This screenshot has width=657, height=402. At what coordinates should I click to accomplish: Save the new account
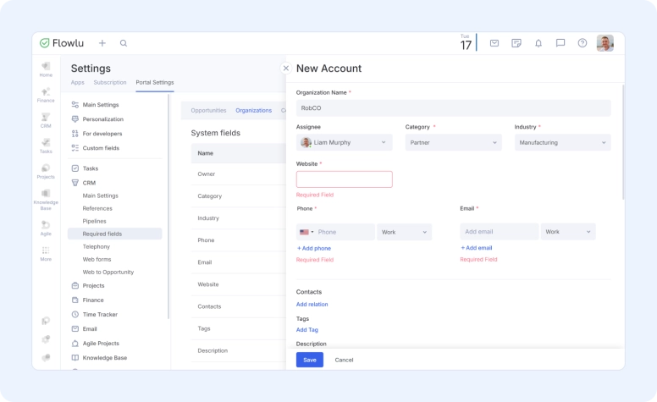310,360
